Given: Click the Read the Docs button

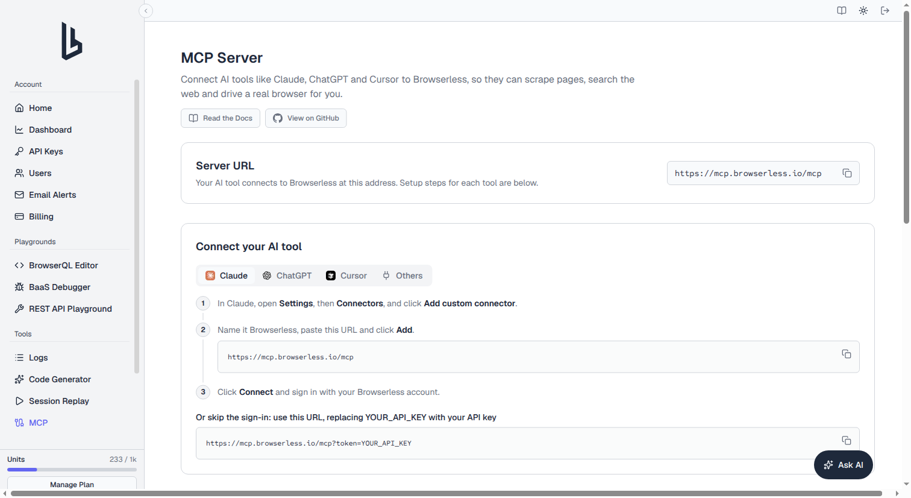Looking at the screenshot, I should coord(221,118).
